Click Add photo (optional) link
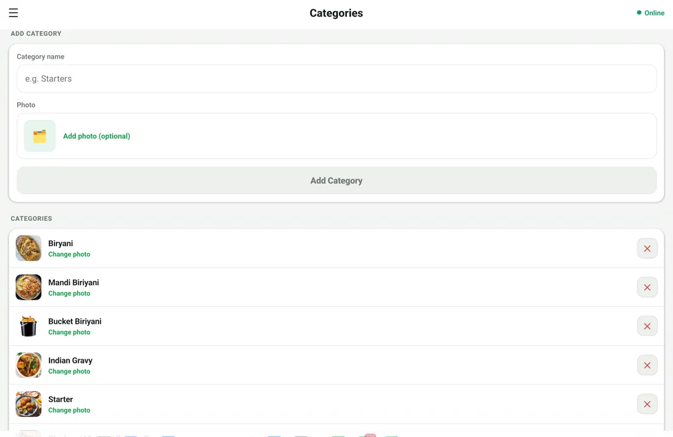Image resolution: width=673 pixels, height=437 pixels. [97, 136]
